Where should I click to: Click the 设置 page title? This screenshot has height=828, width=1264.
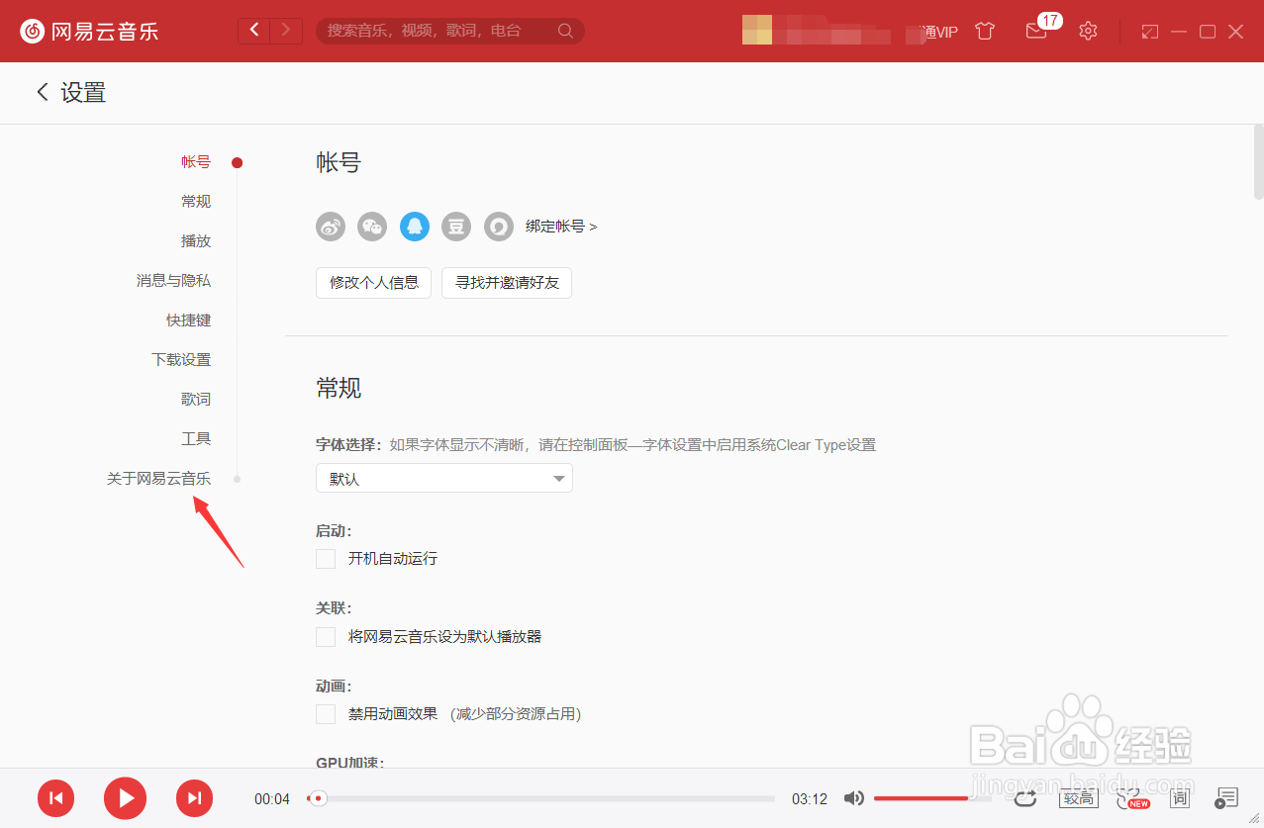pos(83,93)
